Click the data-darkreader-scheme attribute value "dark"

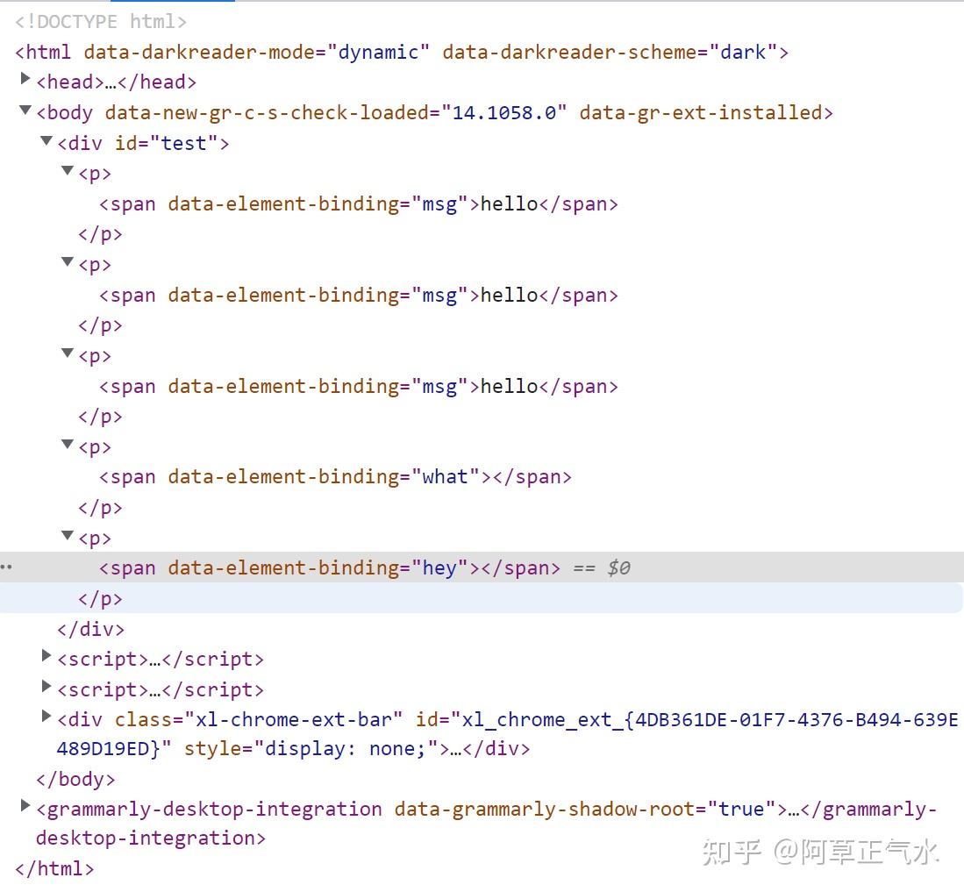click(743, 52)
